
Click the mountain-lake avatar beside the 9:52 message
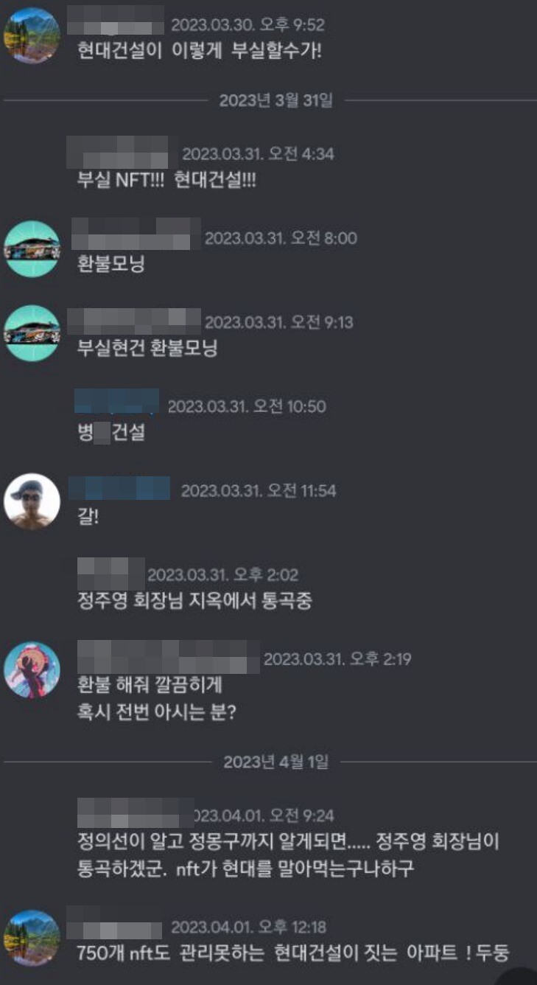click(x=32, y=35)
